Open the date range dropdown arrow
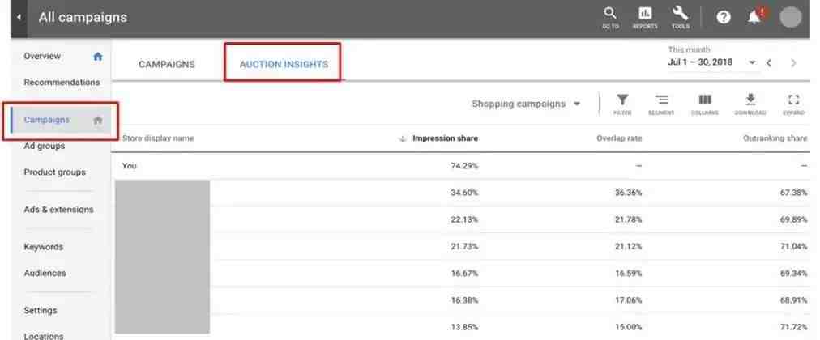 [752, 62]
